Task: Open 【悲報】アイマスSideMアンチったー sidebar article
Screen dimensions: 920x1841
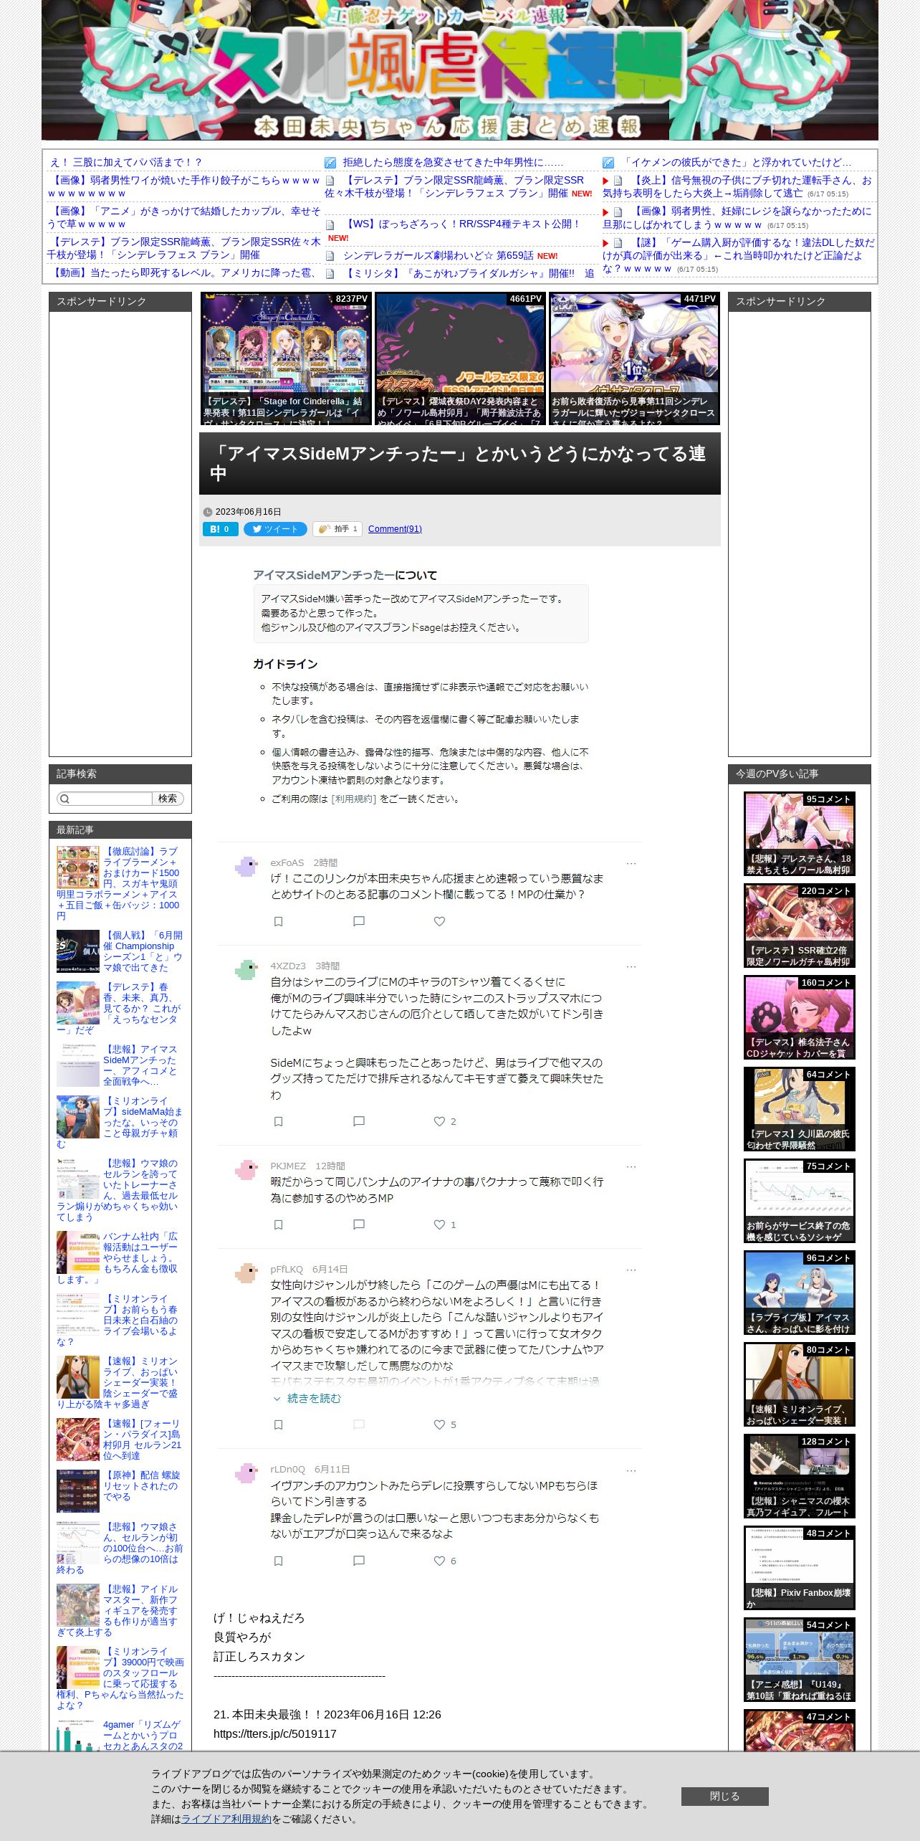Action: [140, 1065]
